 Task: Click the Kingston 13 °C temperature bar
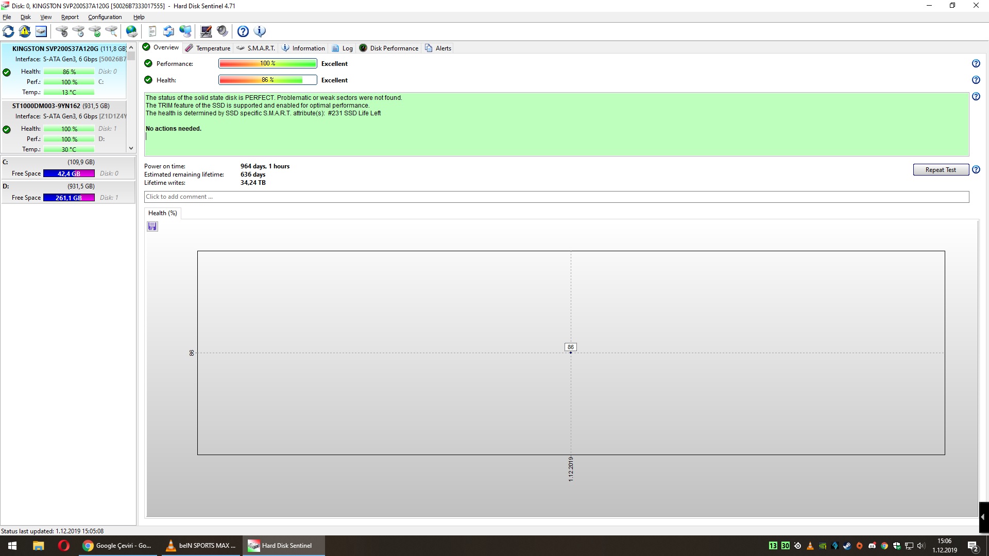click(x=69, y=92)
